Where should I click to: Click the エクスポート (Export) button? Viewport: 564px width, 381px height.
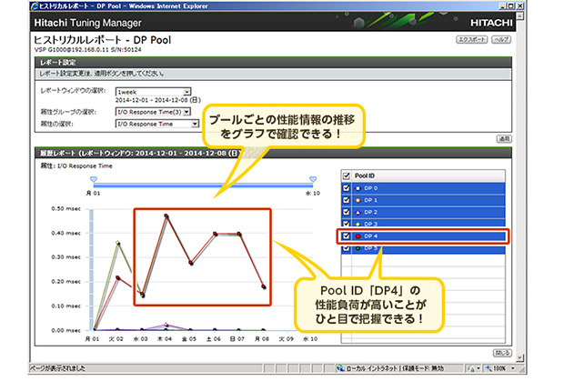click(x=472, y=39)
